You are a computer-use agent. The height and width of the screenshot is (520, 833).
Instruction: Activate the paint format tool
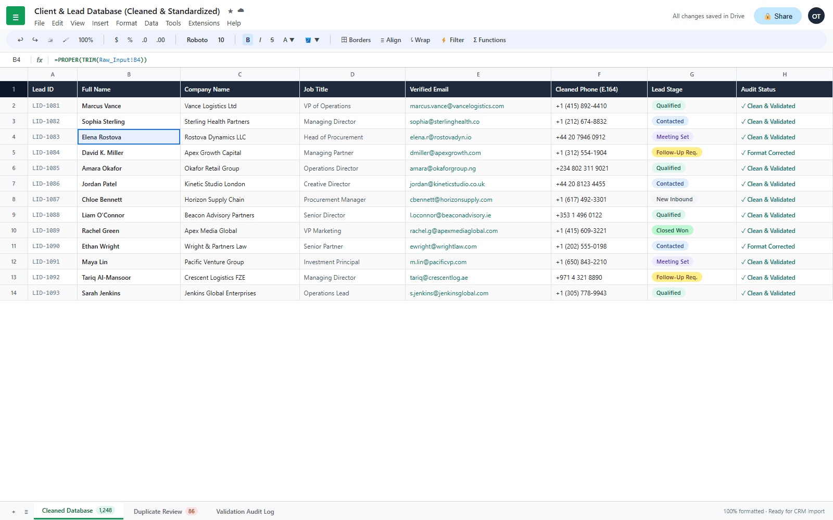66,40
